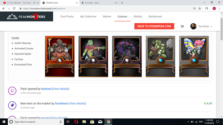Click the browser address bar URL

44,8
